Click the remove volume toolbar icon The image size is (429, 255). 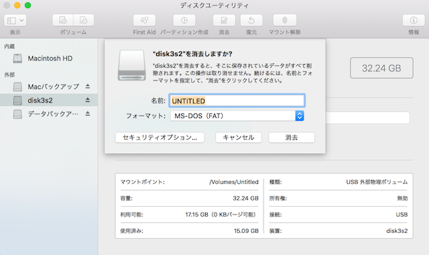[x=83, y=20]
